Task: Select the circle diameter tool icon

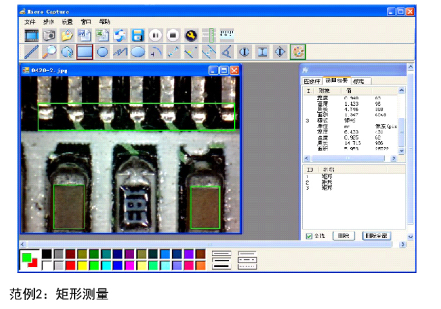Action: point(244,52)
